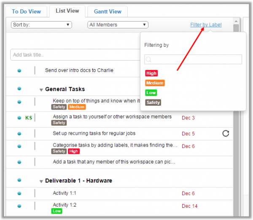Toggle status dot for Activity 1:2
The image size is (253, 220).
[19, 206]
